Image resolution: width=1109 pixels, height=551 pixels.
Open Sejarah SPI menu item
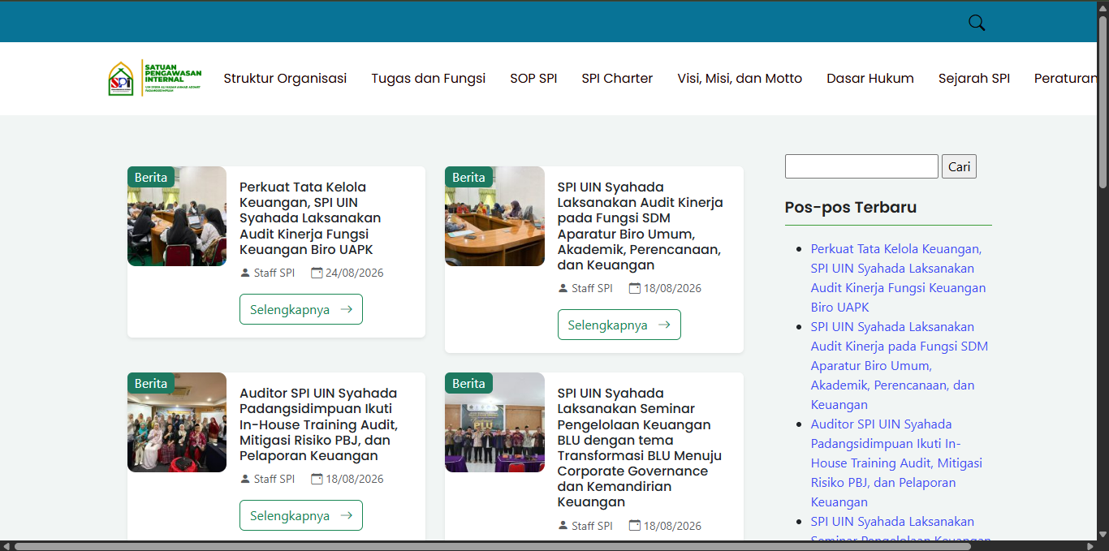974,79
